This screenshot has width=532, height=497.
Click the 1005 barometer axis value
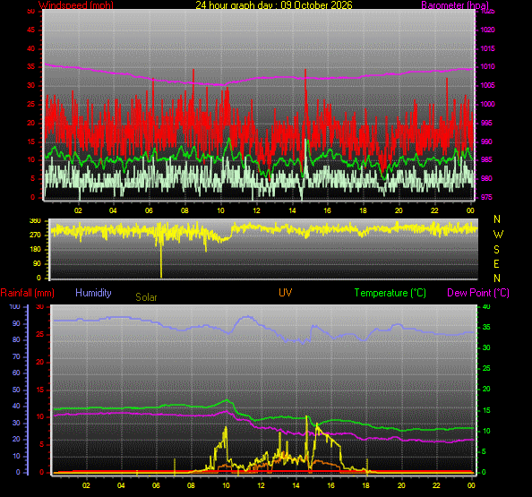[x=487, y=85]
